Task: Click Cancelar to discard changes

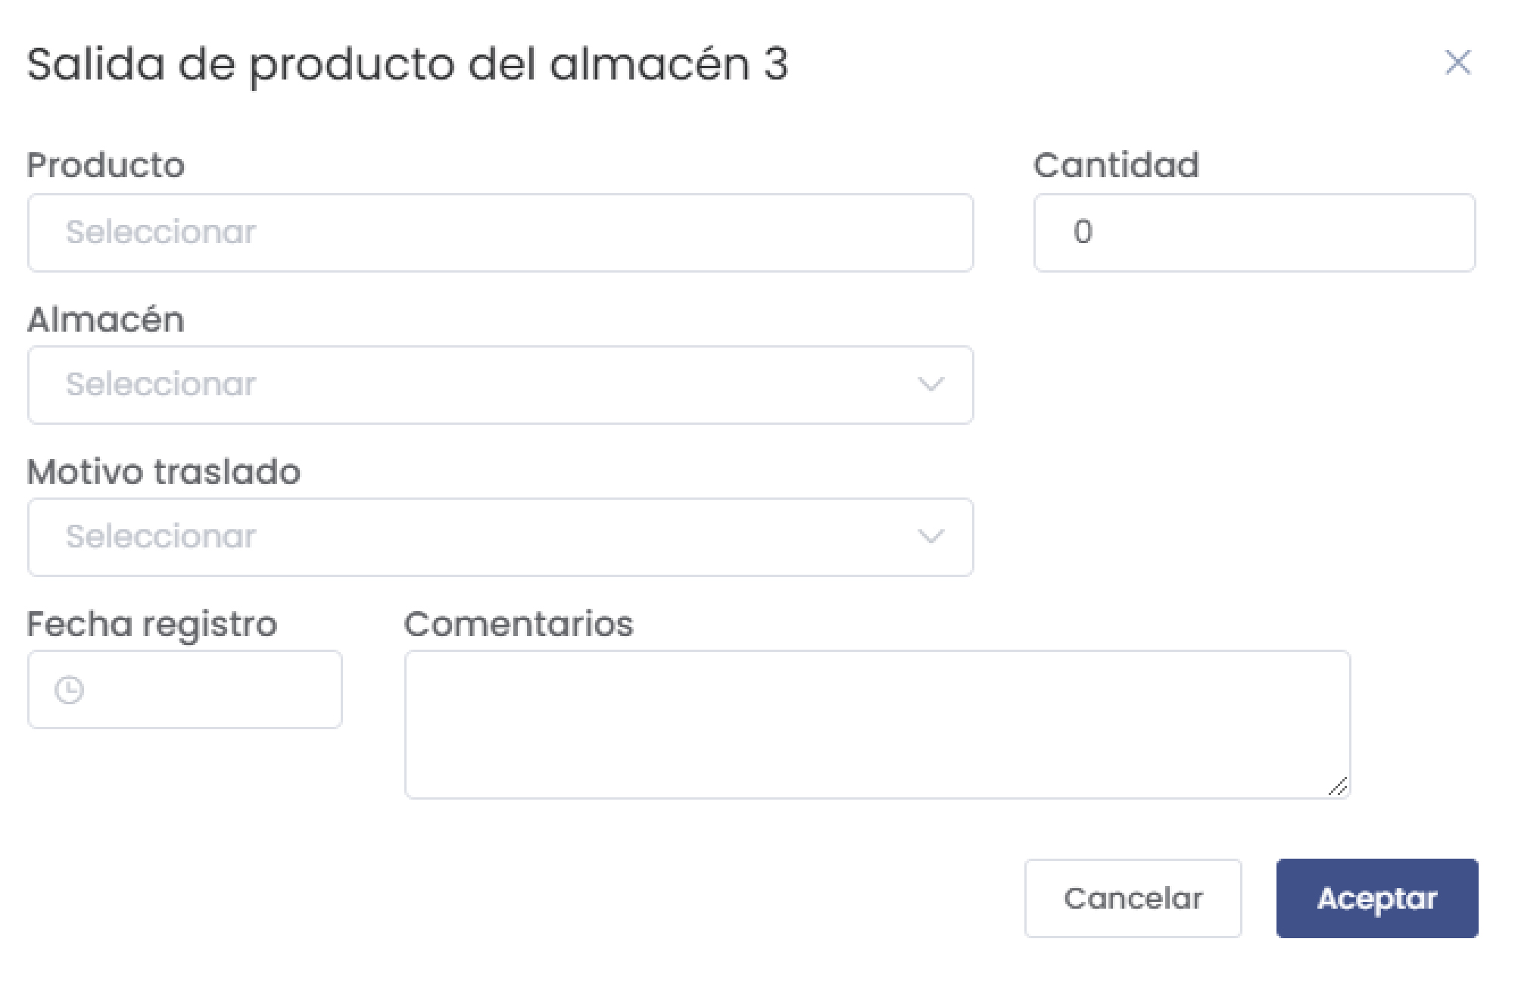Action: coord(1133,898)
